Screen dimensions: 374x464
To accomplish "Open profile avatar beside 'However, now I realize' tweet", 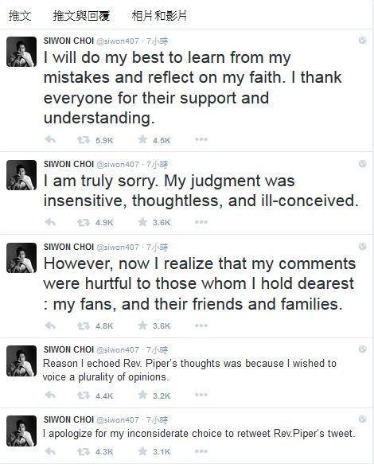I will [21, 258].
